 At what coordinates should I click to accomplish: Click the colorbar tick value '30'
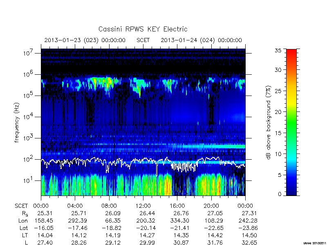278,70
